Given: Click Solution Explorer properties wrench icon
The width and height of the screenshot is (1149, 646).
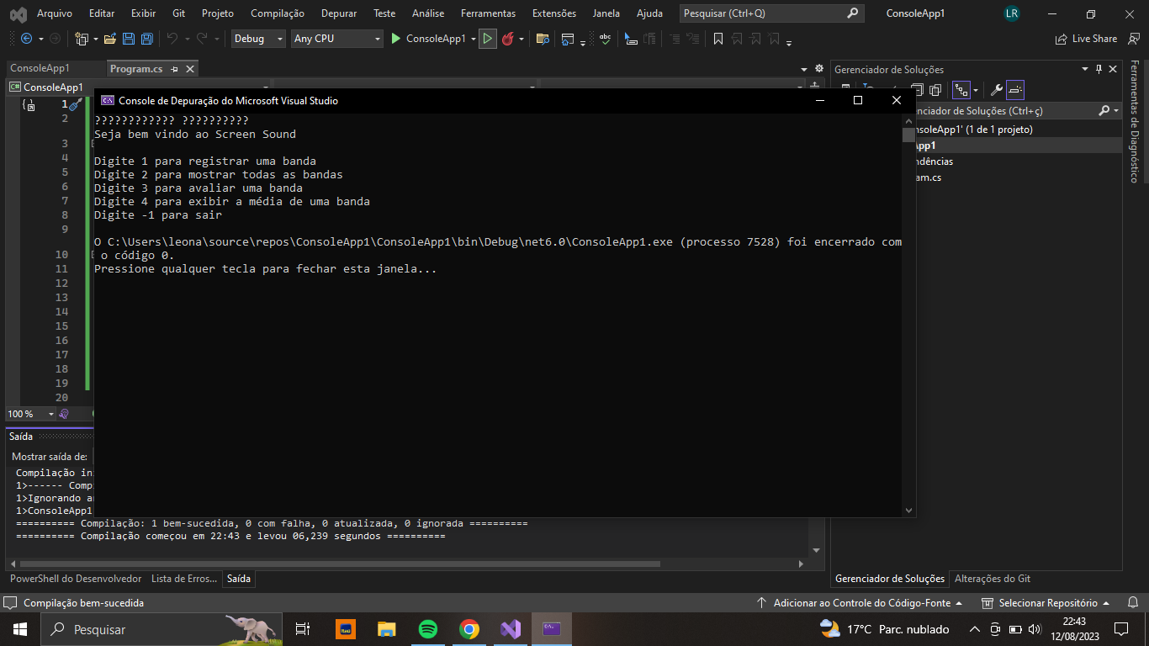Looking at the screenshot, I should 997,90.
